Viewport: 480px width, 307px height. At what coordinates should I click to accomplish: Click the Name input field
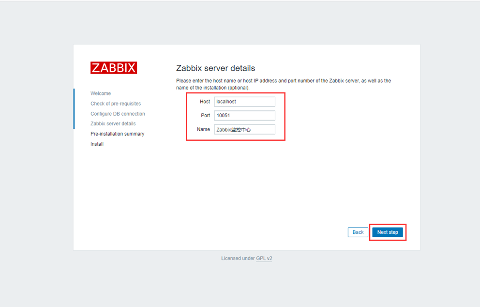point(244,129)
